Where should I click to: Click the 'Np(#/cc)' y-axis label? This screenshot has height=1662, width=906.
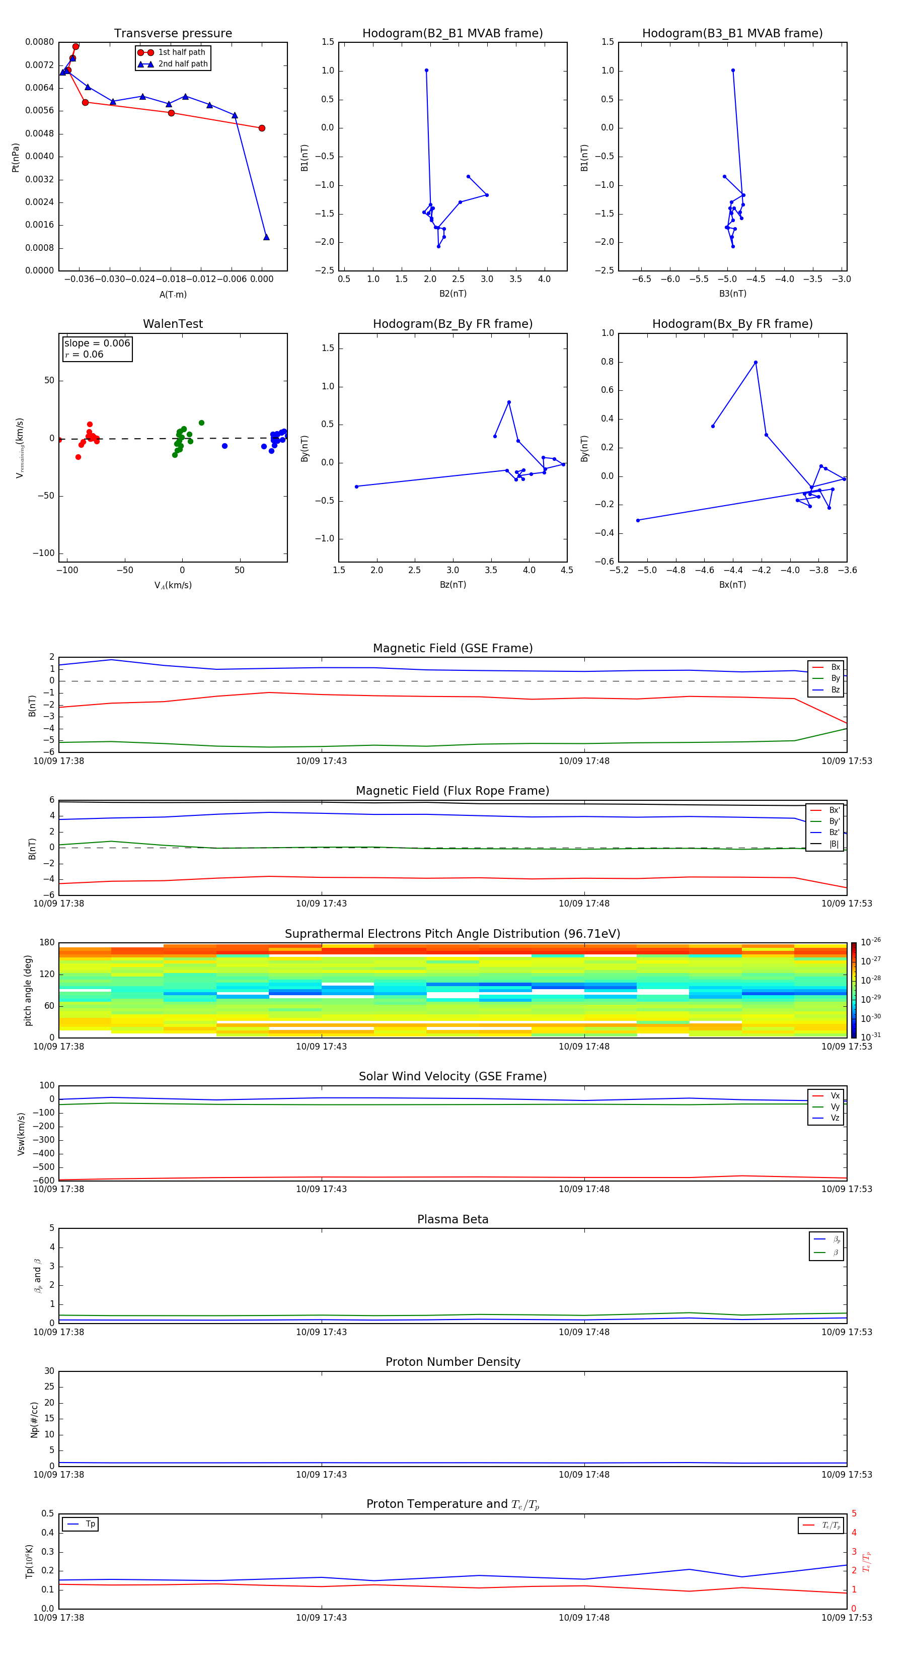[x=34, y=1419]
